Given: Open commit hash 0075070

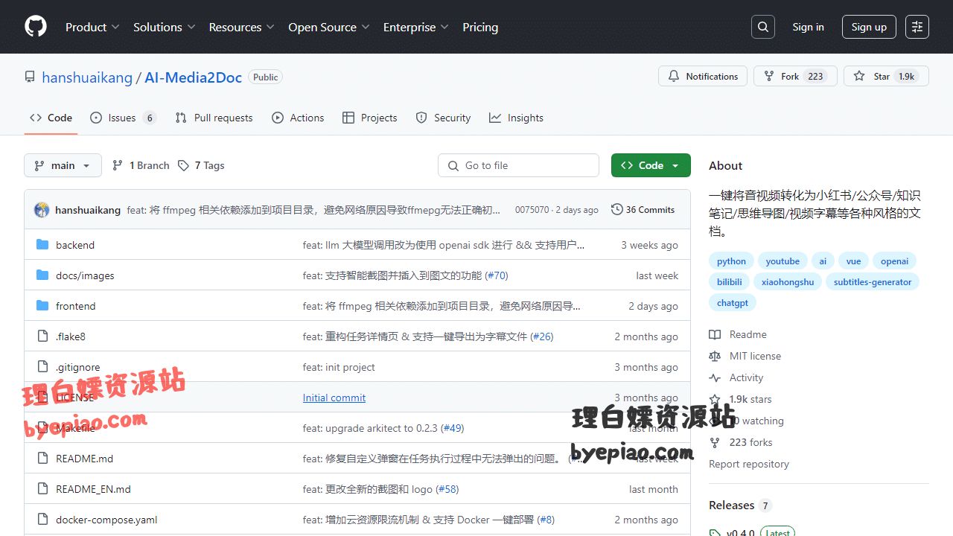Looking at the screenshot, I should point(532,210).
